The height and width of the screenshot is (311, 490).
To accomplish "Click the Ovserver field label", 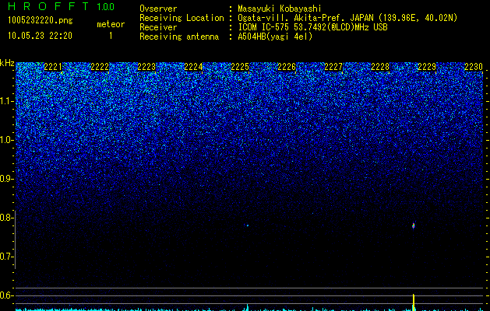I will 158,9.
